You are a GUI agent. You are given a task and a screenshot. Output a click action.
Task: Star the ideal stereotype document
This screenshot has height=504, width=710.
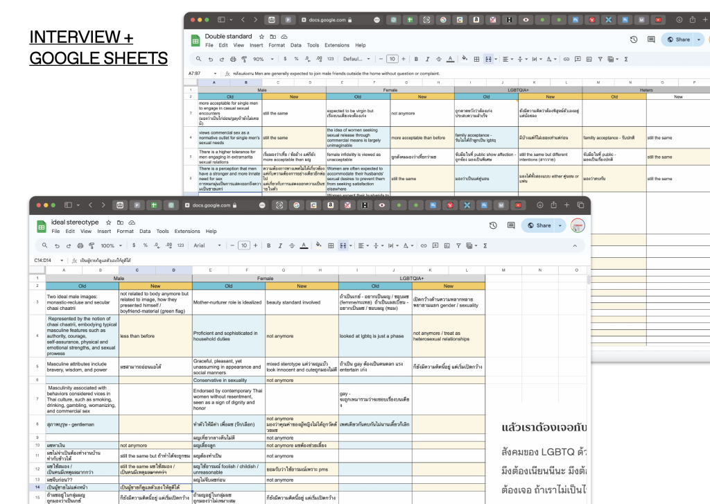coord(109,223)
